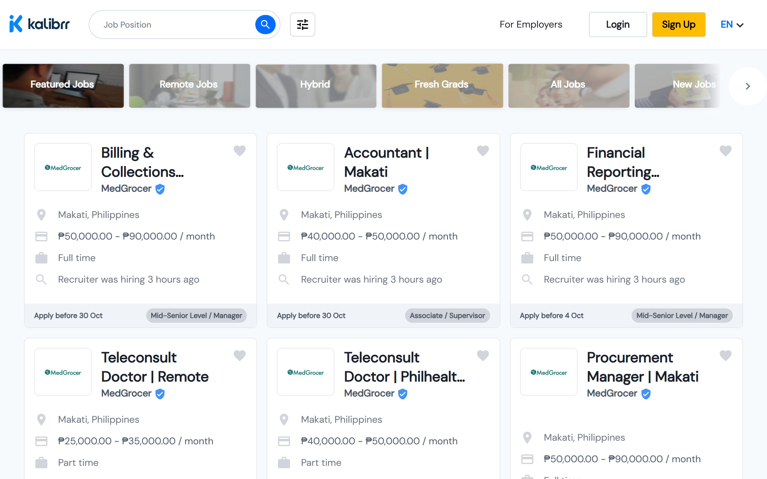Click recruiter search icon on Billing & Collections card
The height and width of the screenshot is (479, 767).
[41, 279]
